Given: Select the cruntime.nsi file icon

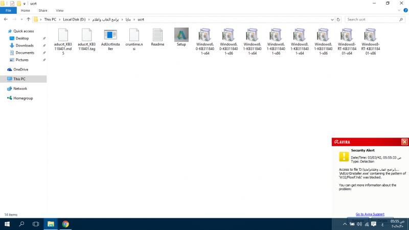Looking at the screenshot, I should click(134, 35).
